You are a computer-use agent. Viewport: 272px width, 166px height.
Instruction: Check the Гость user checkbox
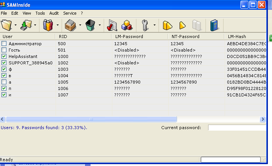[x=4, y=50]
